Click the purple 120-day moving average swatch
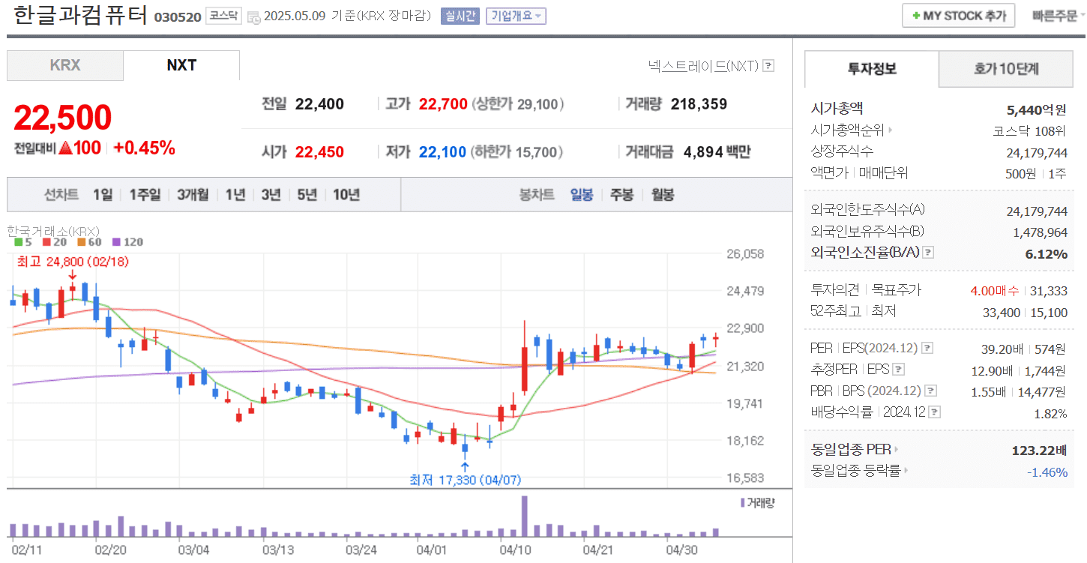 (115, 242)
